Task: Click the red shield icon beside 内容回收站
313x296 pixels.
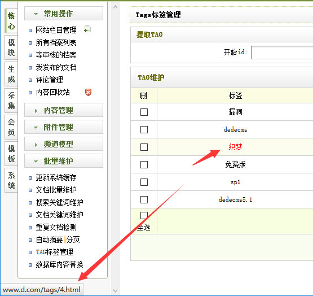Action: [88, 92]
